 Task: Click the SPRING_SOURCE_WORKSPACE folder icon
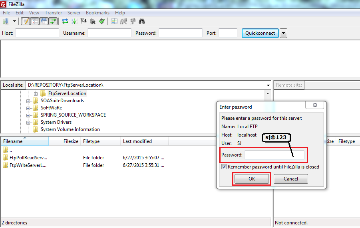coord(35,115)
